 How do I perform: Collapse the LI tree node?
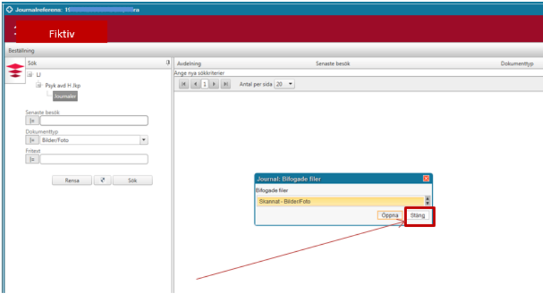point(30,75)
